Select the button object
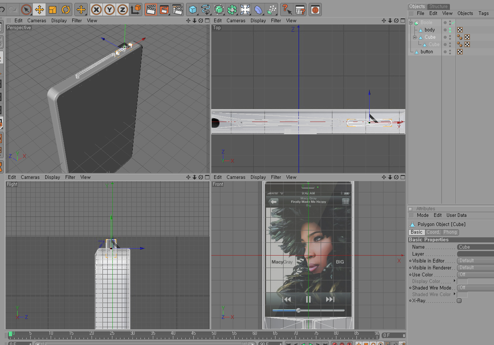494x345 pixels. coord(427,52)
